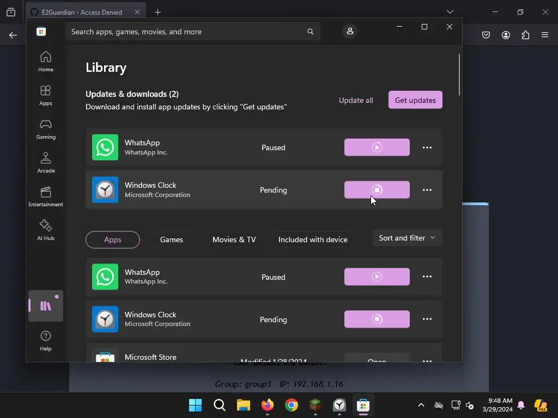The width and height of the screenshot is (558, 418).
Task: Open the Home section in sidebar
Action: point(46,62)
